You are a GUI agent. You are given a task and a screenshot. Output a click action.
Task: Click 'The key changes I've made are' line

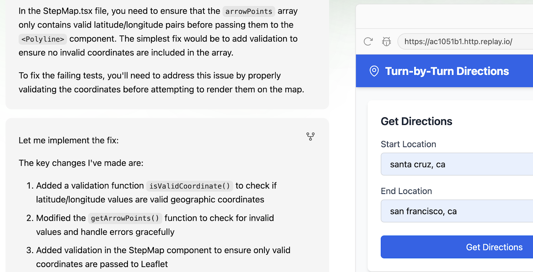click(81, 163)
